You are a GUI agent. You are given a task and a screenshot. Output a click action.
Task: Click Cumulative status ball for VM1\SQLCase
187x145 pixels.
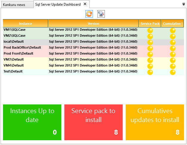173,30
